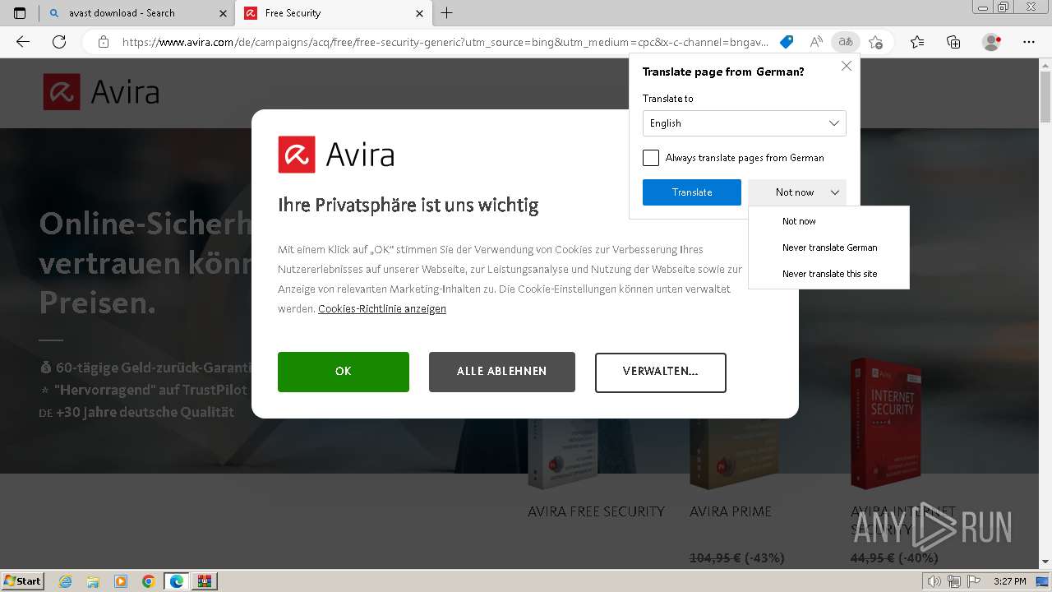Close the Free Security tab
This screenshot has height=592, width=1052.
pyautogui.click(x=420, y=13)
